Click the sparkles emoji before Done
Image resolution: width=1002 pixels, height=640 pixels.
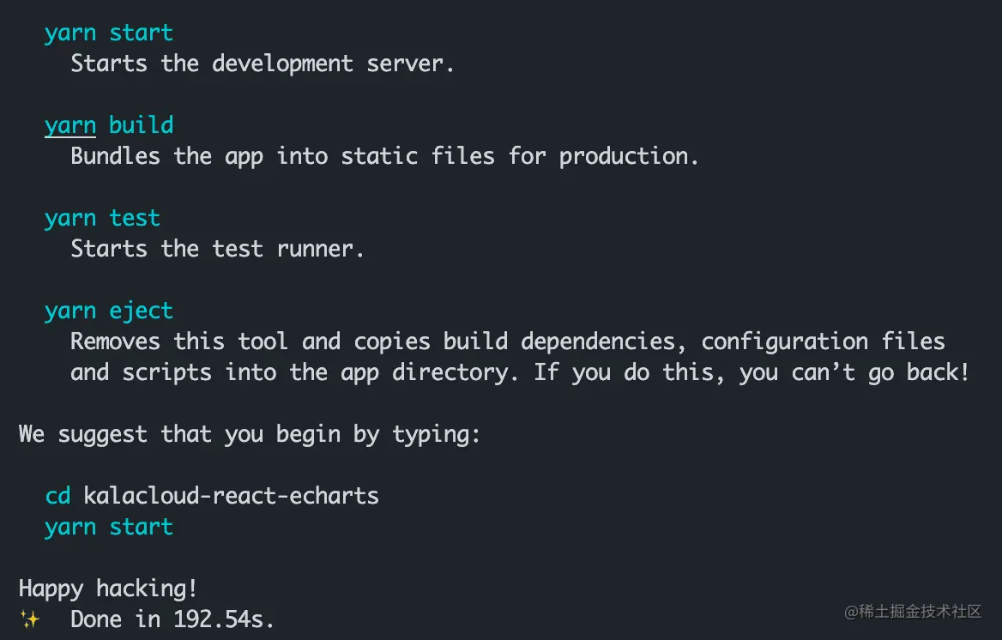click(x=30, y=619)
